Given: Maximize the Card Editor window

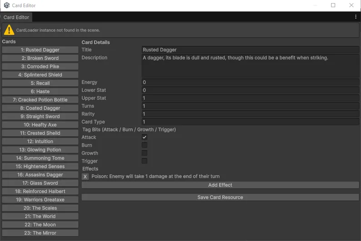Looking at the screenshot, I should click(x=333, y=5).
